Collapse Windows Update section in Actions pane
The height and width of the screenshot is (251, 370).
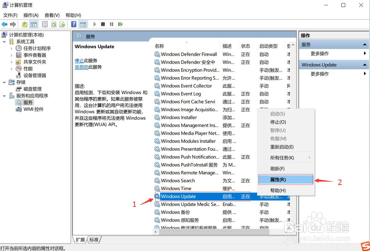[364, 65]
